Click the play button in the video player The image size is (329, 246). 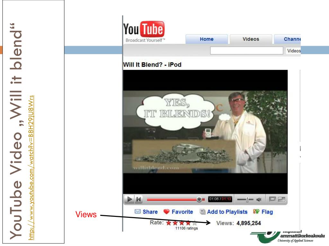tap(129, 199)
